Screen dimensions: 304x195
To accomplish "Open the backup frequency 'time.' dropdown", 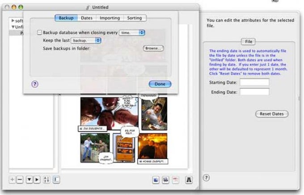I will [x=132, y=33].
